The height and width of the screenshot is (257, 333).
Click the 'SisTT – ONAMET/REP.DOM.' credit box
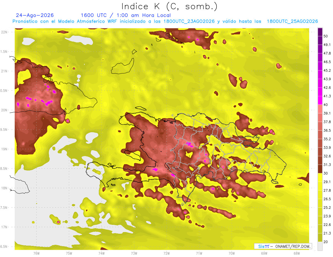tap(283, 246)
